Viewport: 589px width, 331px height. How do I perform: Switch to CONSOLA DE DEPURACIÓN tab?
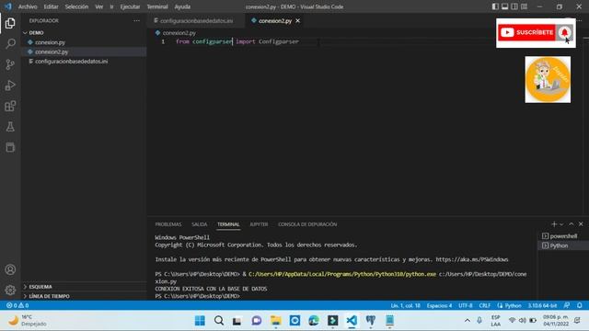pos(307,224)
